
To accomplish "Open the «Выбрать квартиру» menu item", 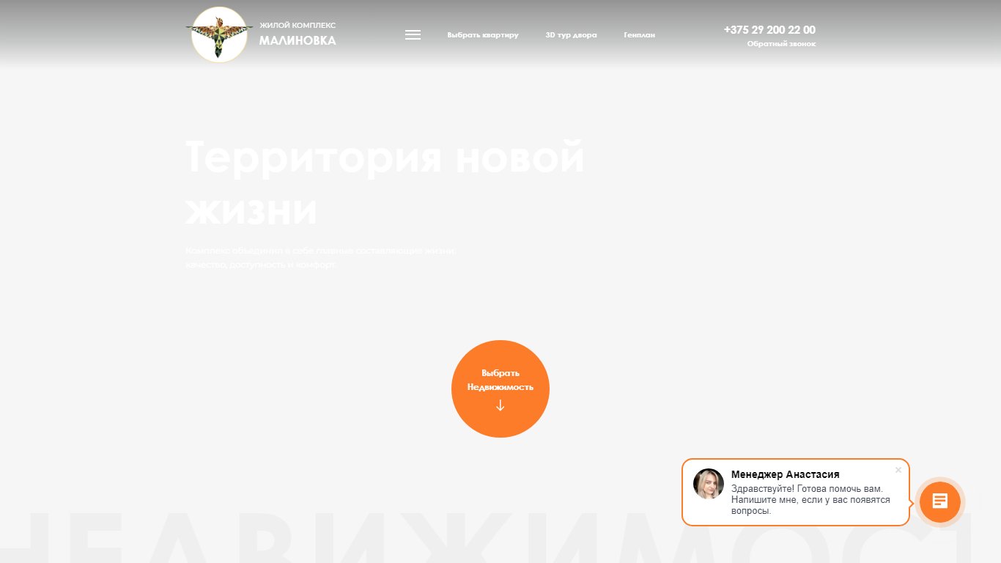I will pyautogui.click(x=483, y=35).
